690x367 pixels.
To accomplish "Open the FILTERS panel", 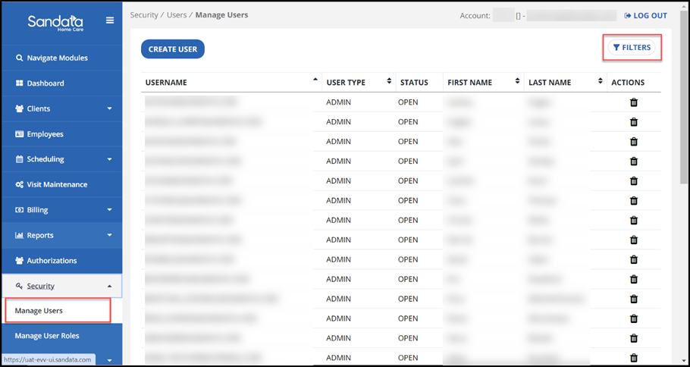I will tap(632, 48).
